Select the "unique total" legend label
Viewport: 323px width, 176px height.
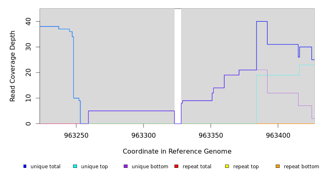pyautogui.click(x=45, y=167)
